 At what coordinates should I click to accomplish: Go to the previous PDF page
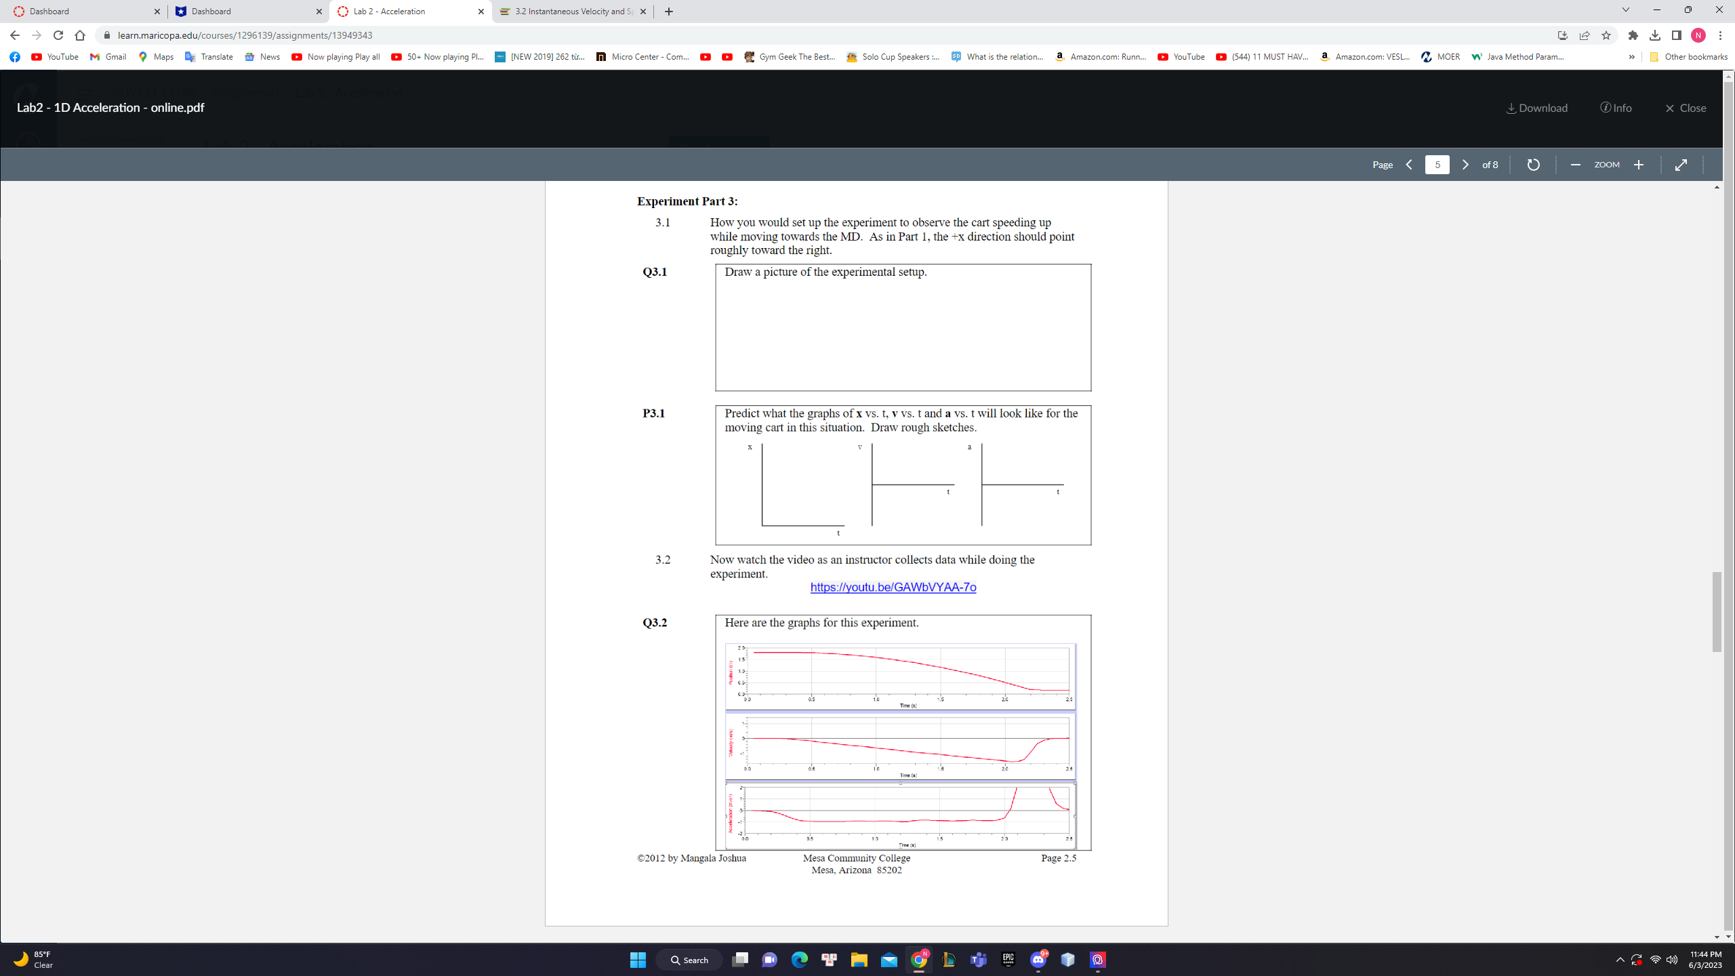point(1409,165)
